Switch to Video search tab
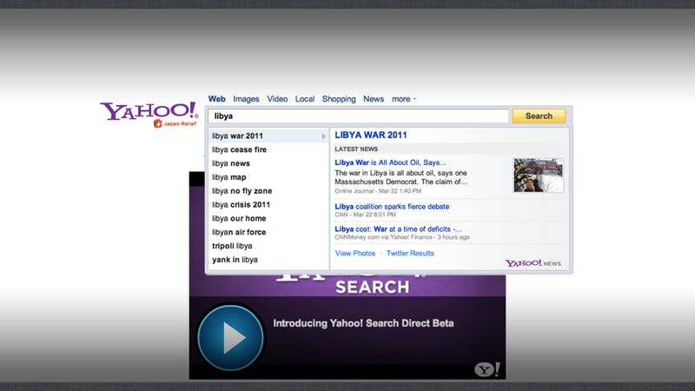 tap(277, 99)
